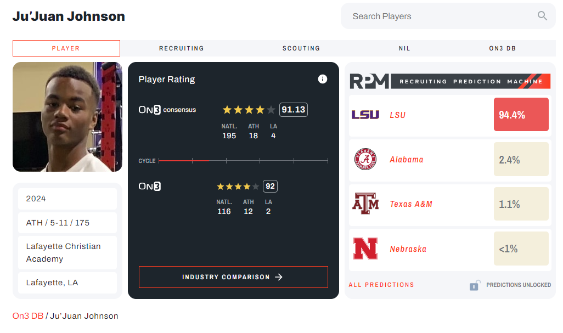Select the ON3 DB tab

[x=502, y=48]
